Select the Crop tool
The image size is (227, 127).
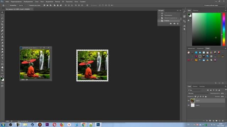(x=2, y=24)
